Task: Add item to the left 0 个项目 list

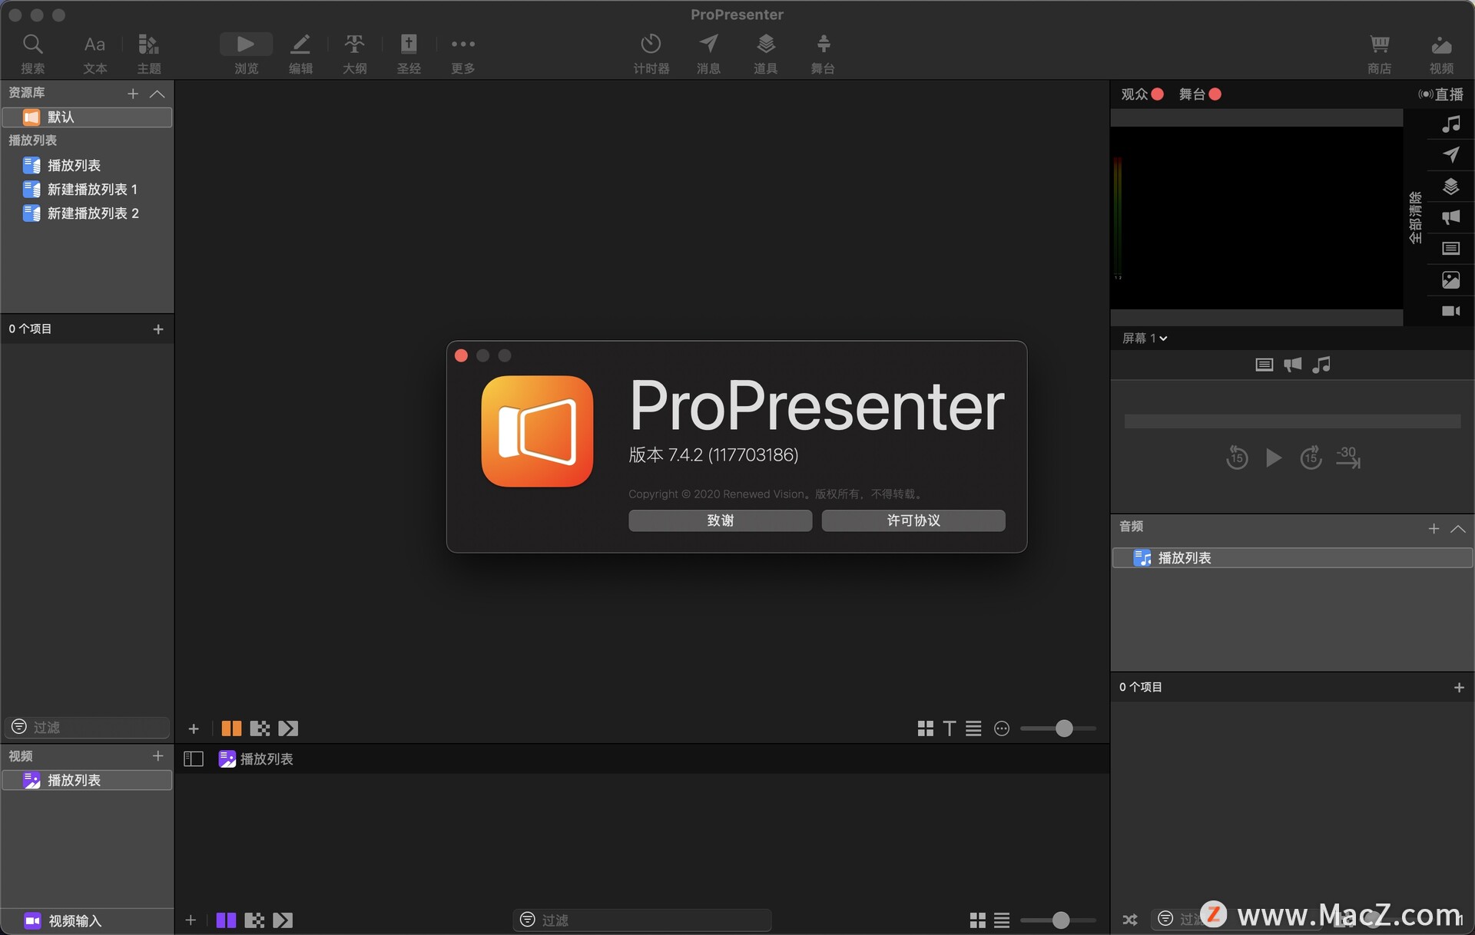Action: (x=158, y=329)
